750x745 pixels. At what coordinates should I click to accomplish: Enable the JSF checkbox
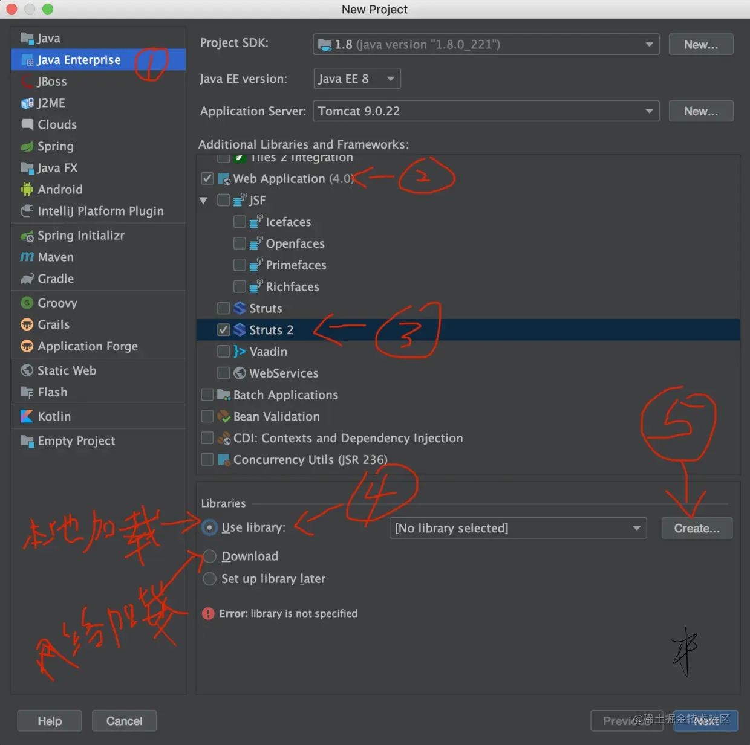click(x=223, y=201)
